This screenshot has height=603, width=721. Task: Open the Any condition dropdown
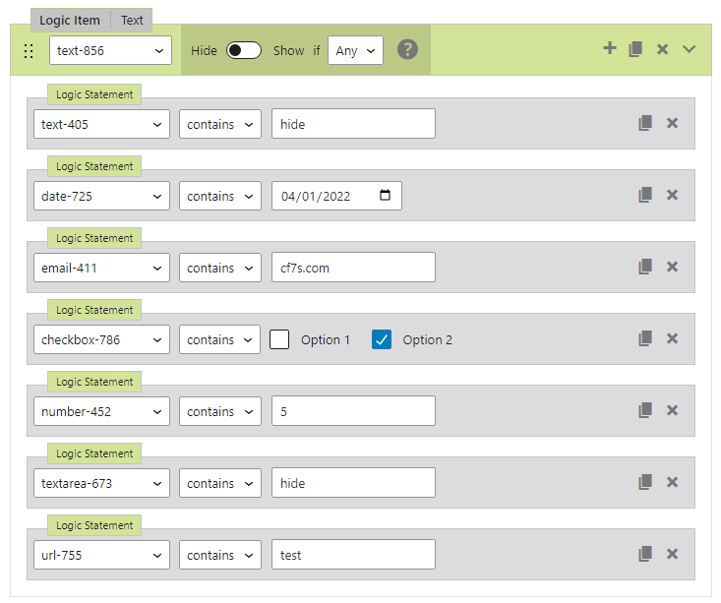pyautogui.click(x=355, y=51)
